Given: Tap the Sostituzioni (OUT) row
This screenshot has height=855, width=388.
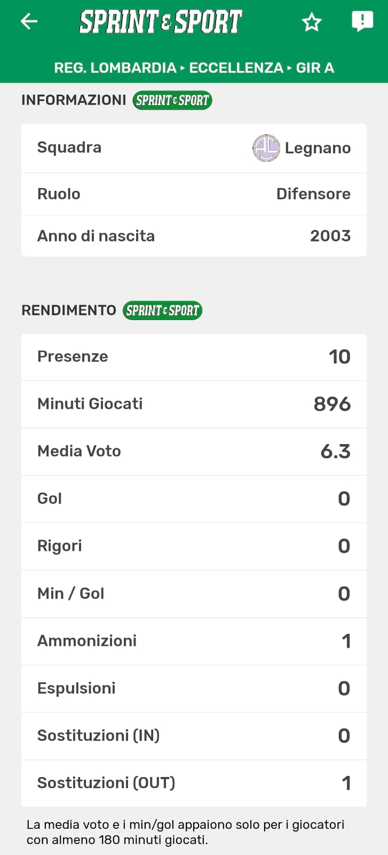Looking at the screenshot, I should pyautogui.click(x=194, y=783).
